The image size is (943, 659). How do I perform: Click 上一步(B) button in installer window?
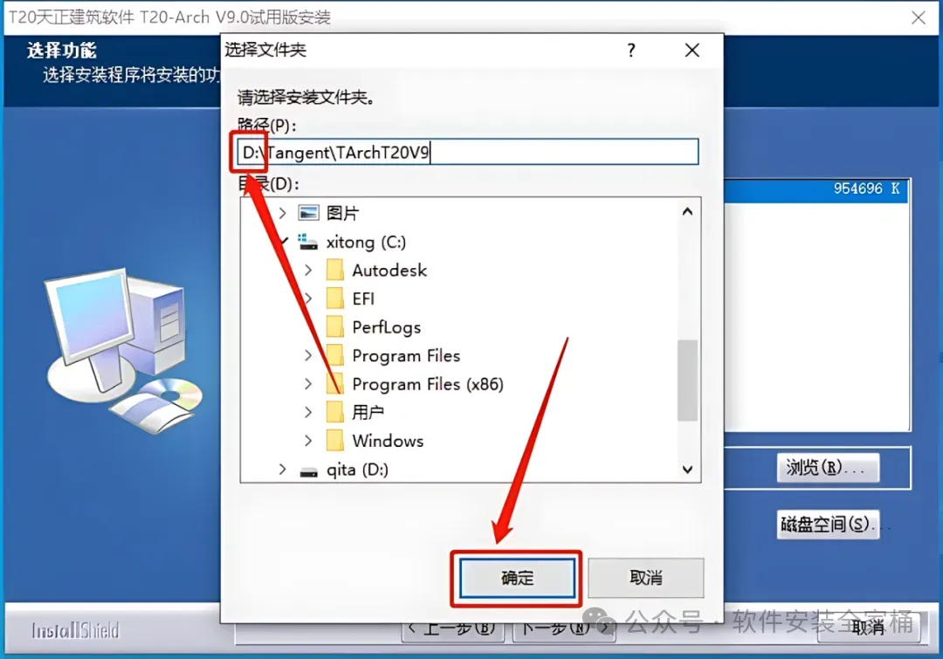pos(452,629)
